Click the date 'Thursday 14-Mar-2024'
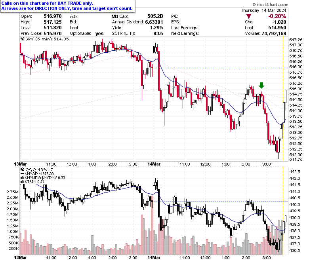Image resolution: width=309 pixels, height=261 pixels. coord(263,10)
